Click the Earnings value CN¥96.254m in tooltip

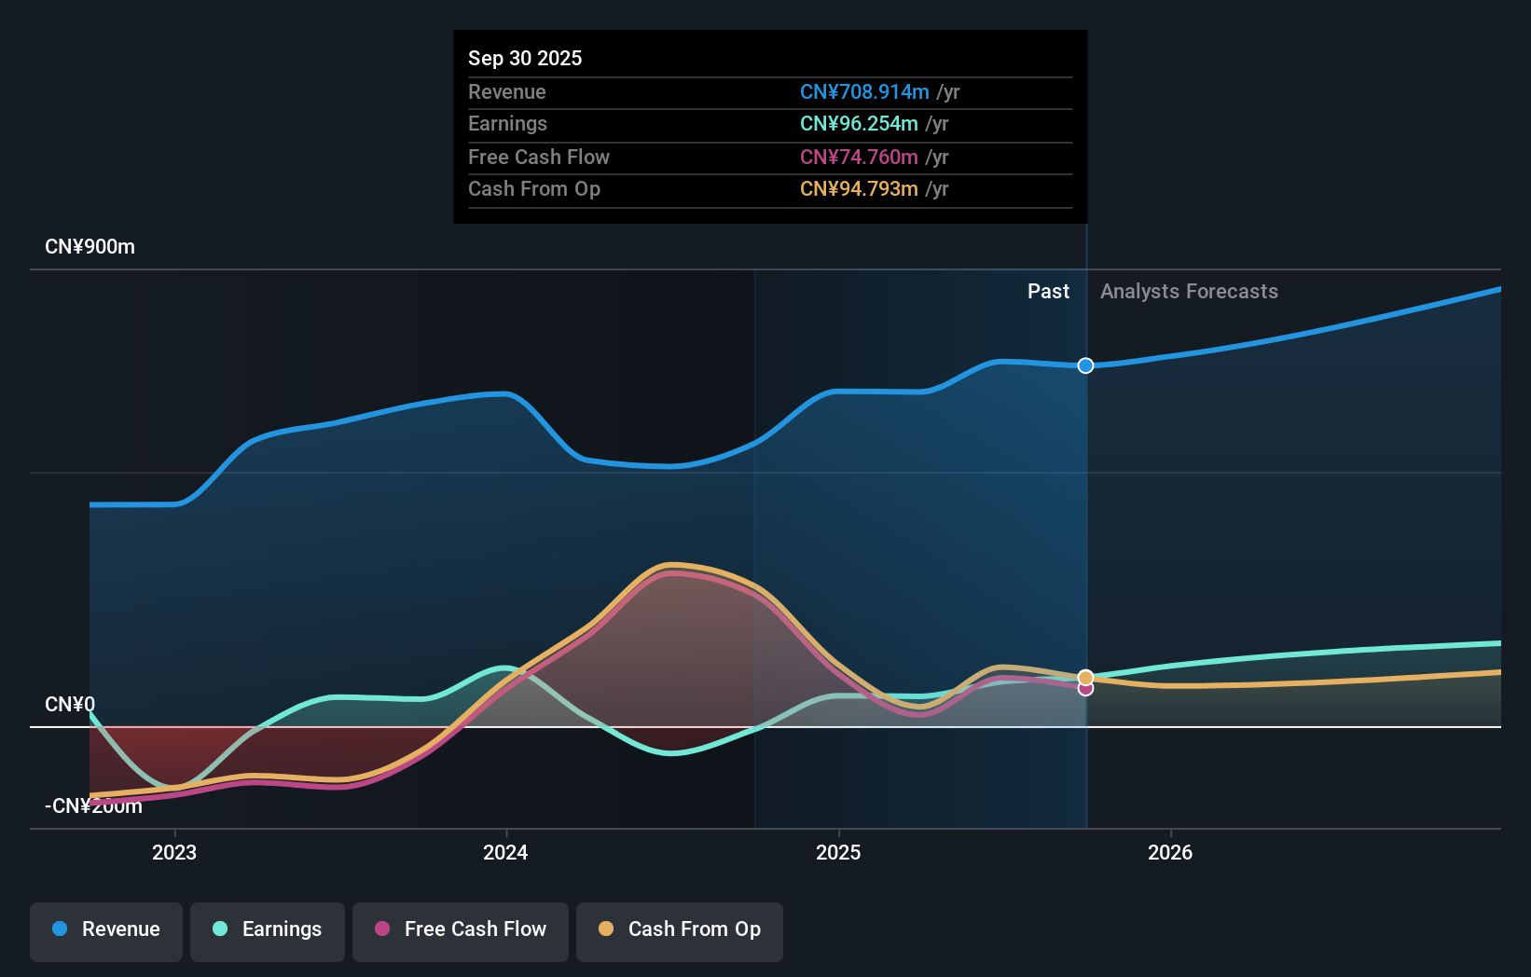(859, 124)
